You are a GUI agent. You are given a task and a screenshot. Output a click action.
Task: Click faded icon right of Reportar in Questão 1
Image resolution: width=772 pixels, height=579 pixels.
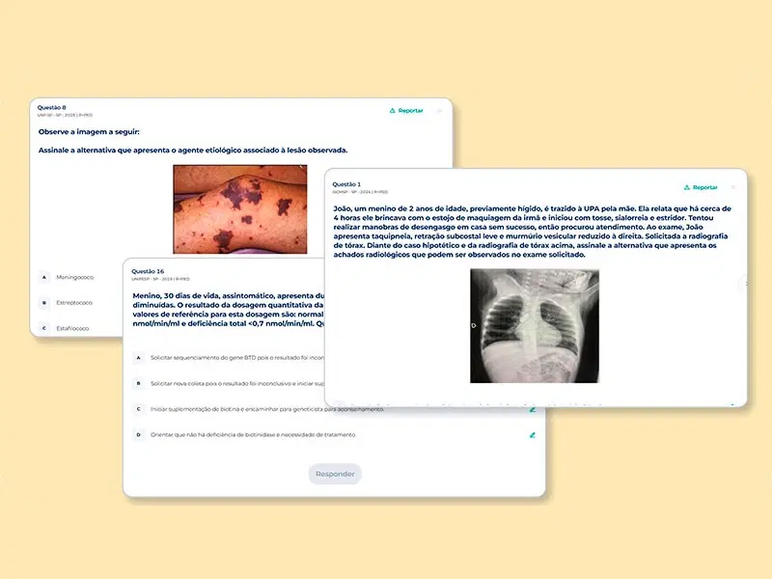coord(732,187)
